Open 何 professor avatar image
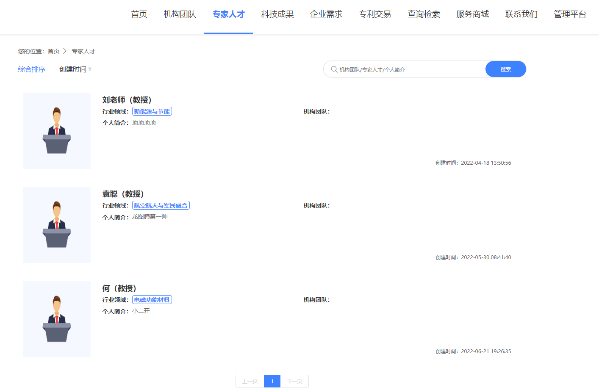Viewport: 599px width, 390px height. (57, 319)
